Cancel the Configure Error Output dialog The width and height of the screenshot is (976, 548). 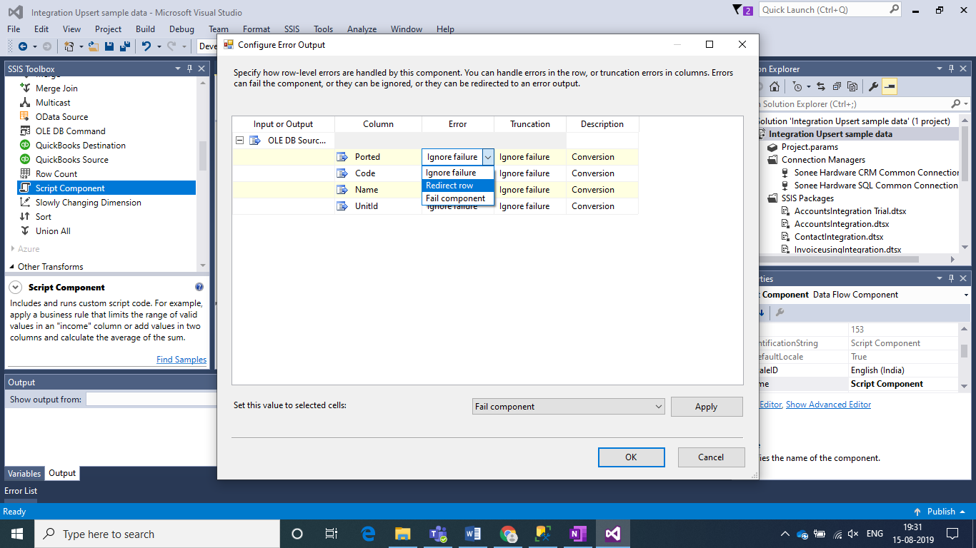coord(711,457)
